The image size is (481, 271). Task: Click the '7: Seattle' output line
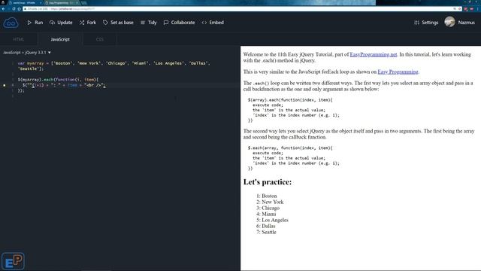[x=266, y=232]
